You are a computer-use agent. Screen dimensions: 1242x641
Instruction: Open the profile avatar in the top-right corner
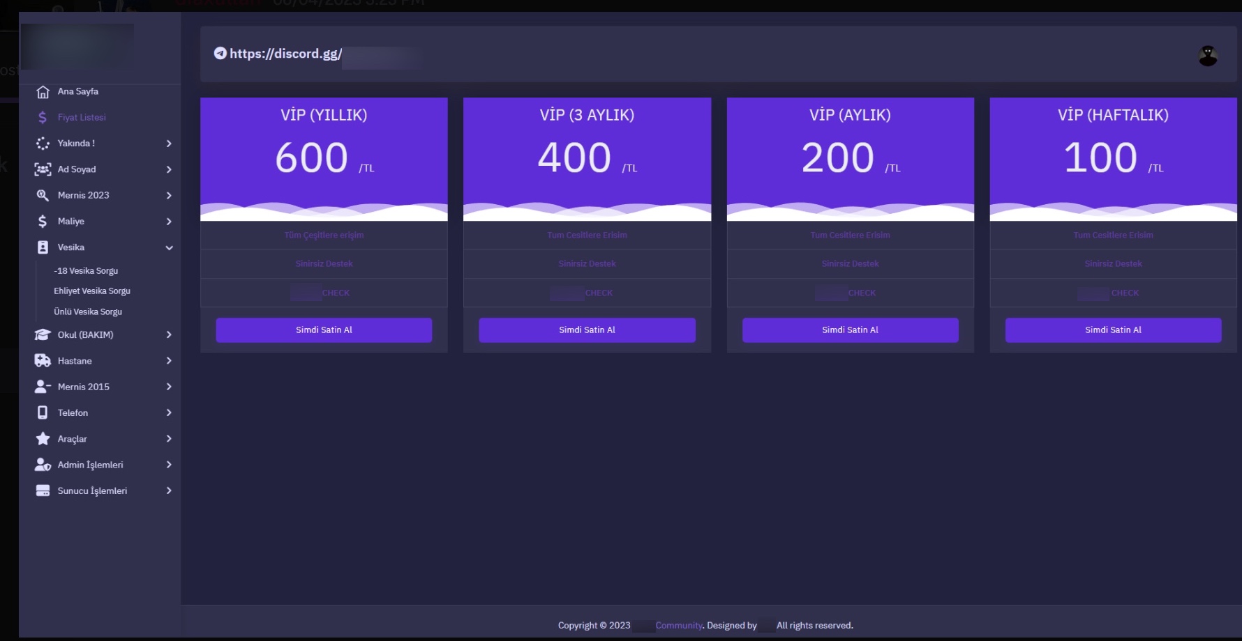(1208, 56)
